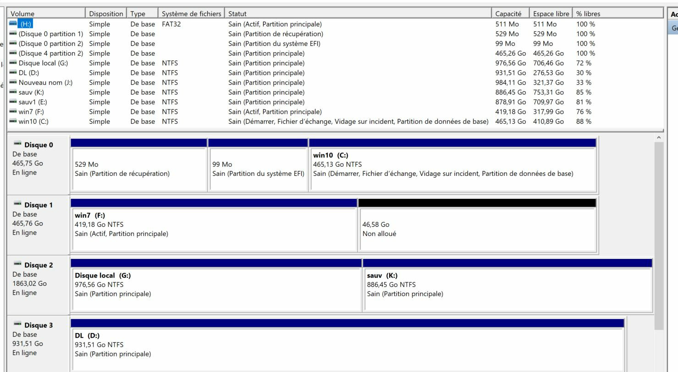Image resolution: width=678 pixels, height=372 pixels.
Task: Click the 976,56 Go capacity cell
Action: click(511, 63)
